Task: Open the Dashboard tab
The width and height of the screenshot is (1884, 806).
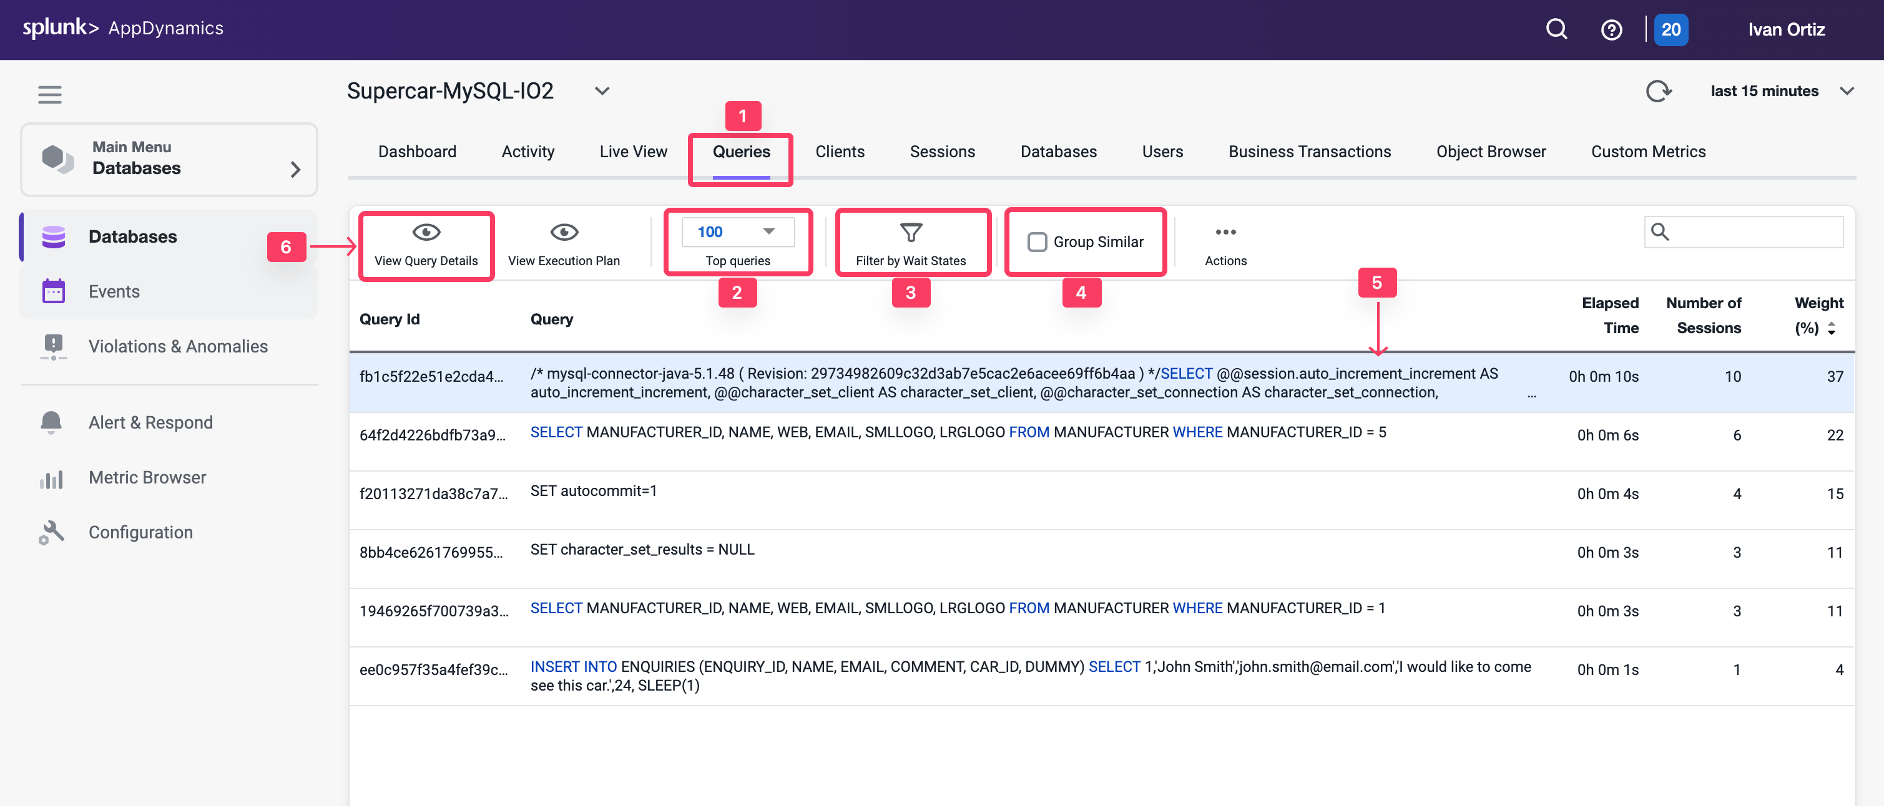Action: (417, 151)
